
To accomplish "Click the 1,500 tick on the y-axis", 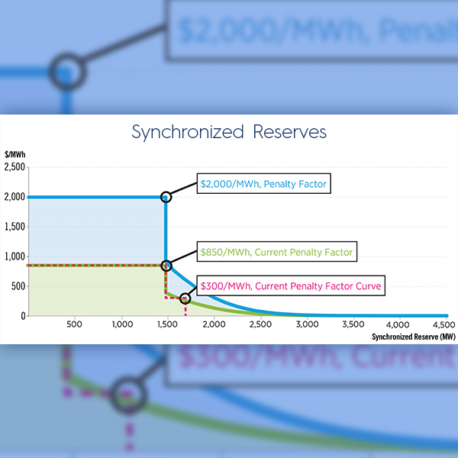I will point(15,227).
